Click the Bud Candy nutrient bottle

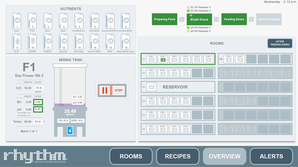[x=79, y=42]
